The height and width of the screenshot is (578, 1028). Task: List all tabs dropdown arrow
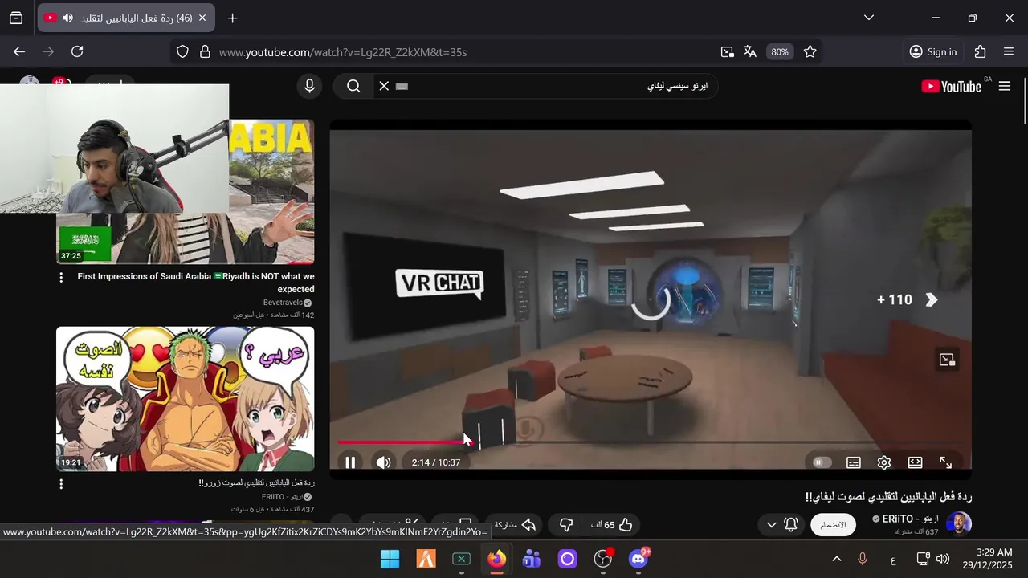click(x=868, y=18)
